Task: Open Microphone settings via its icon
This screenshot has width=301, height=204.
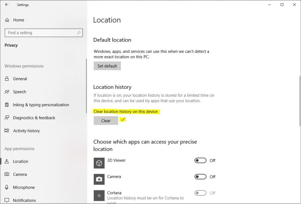Action: (7, 187)
